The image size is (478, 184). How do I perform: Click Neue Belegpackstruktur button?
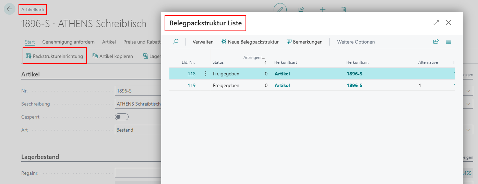[250, 42]
